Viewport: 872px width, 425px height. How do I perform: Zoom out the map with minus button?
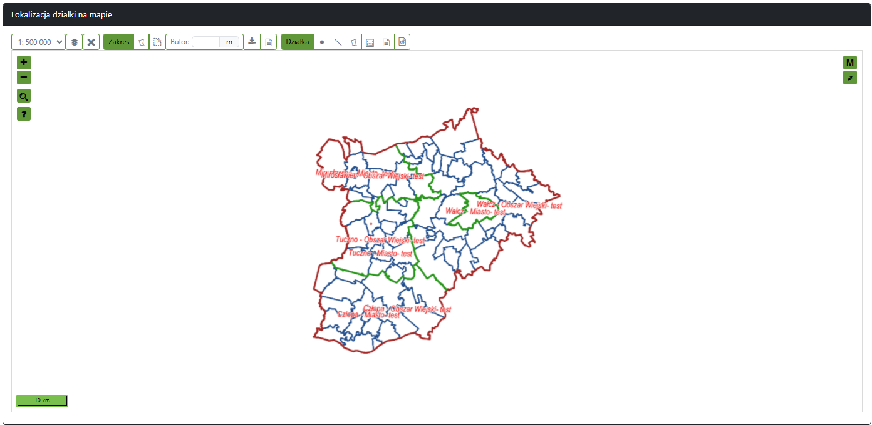point(24,77)
